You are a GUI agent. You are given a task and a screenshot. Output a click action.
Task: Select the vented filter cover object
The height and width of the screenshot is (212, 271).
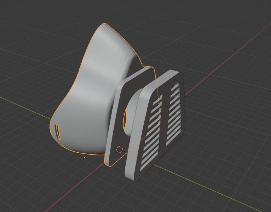155,126
